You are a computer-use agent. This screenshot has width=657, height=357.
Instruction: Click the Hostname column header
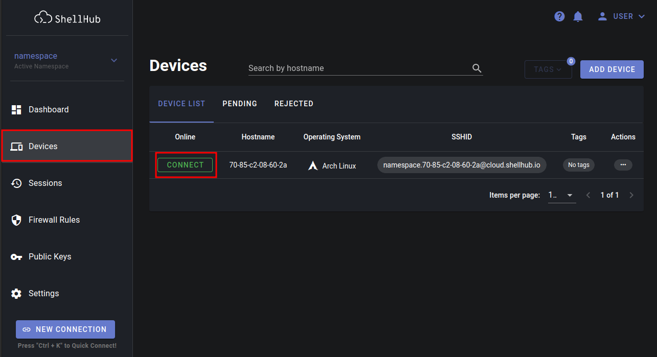click(x=258, y=137)
